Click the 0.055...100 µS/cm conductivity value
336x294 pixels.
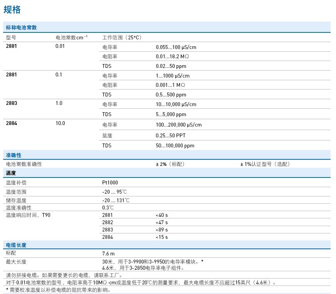point(176,47)
